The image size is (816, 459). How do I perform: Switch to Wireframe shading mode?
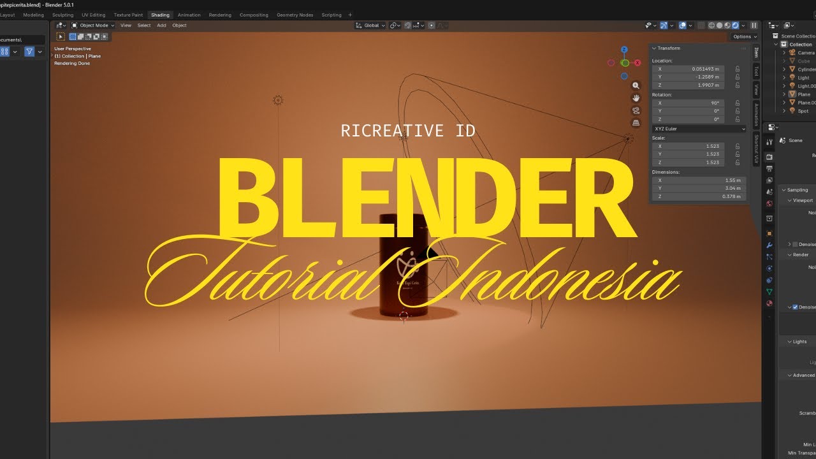[711, 25]
